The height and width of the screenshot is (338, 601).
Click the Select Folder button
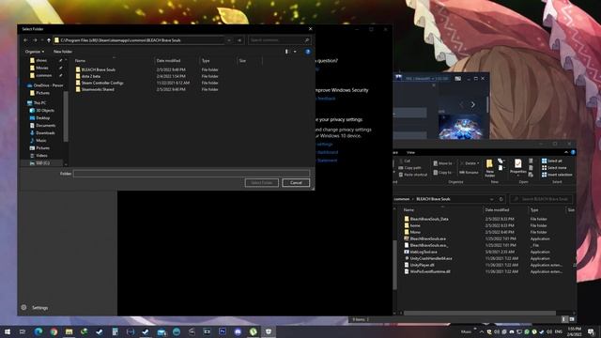click(262, 183)
